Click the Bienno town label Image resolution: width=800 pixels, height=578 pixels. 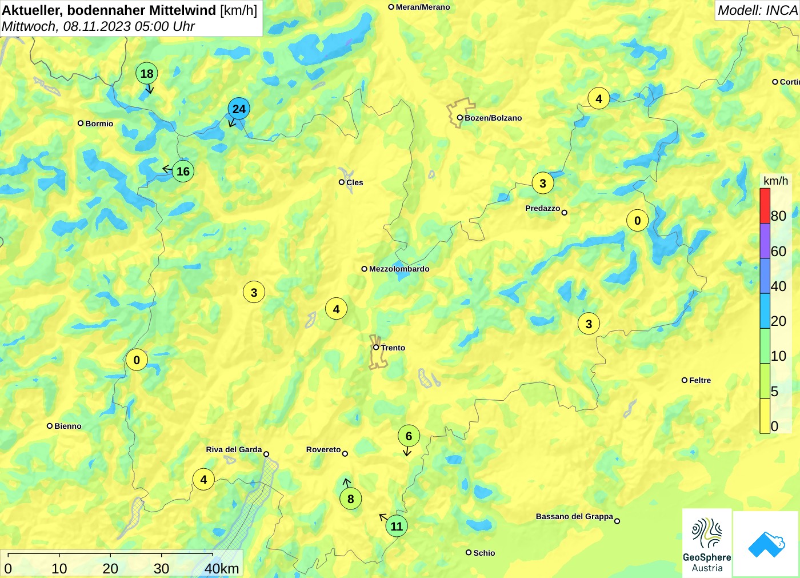tap(68, 426)
